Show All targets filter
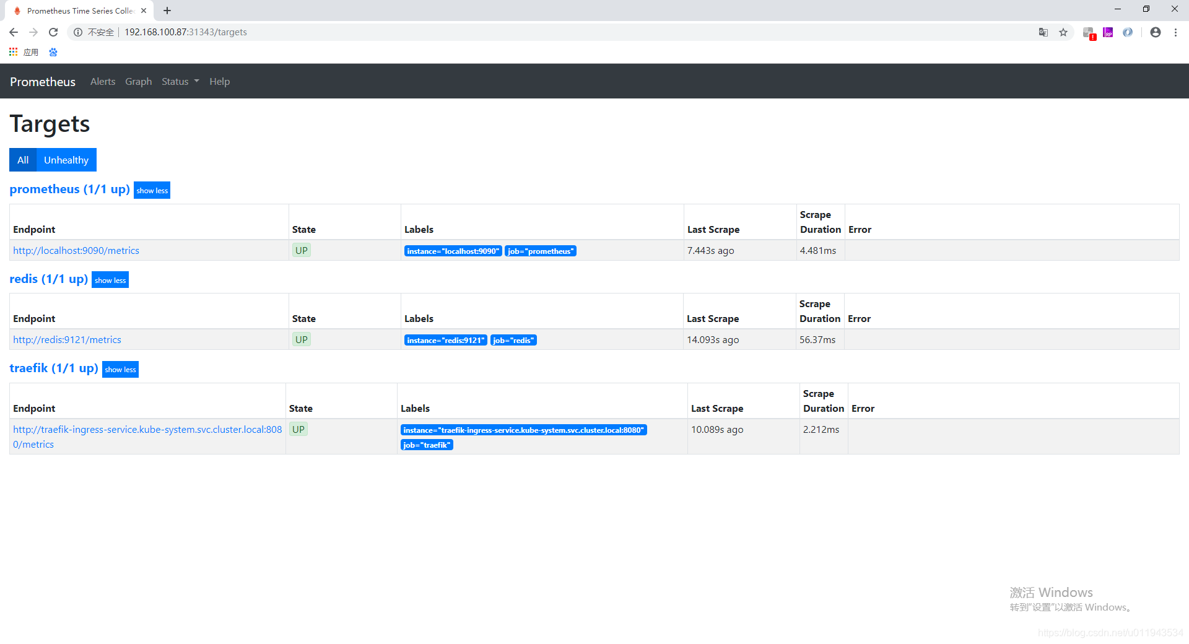 23,160
